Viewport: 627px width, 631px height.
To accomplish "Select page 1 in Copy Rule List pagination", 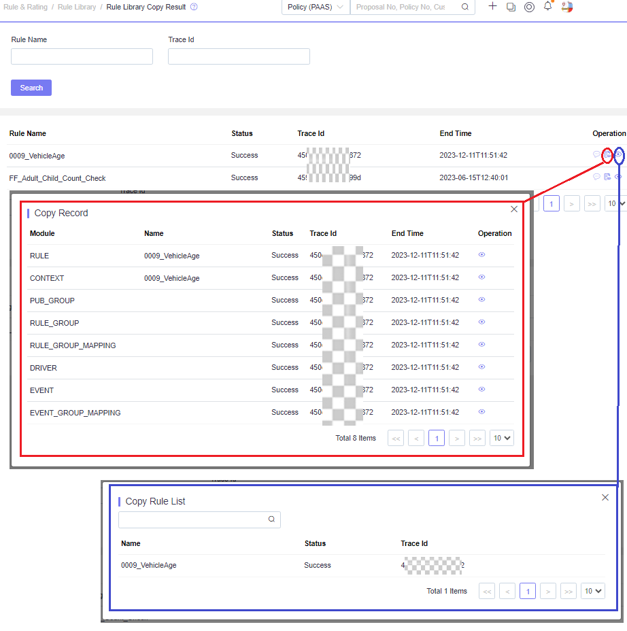I will [528, 591].
